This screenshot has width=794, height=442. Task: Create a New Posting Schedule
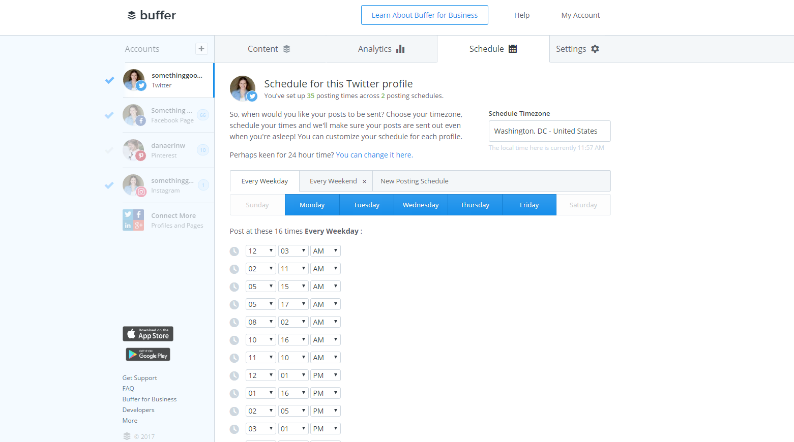pyautogui.click(x=415, y=181)
